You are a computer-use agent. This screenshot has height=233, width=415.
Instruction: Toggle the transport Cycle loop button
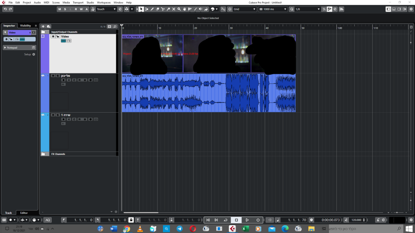226,220
